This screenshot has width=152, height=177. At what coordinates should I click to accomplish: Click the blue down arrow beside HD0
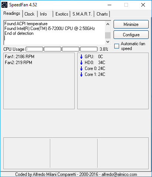click(81, 63)
